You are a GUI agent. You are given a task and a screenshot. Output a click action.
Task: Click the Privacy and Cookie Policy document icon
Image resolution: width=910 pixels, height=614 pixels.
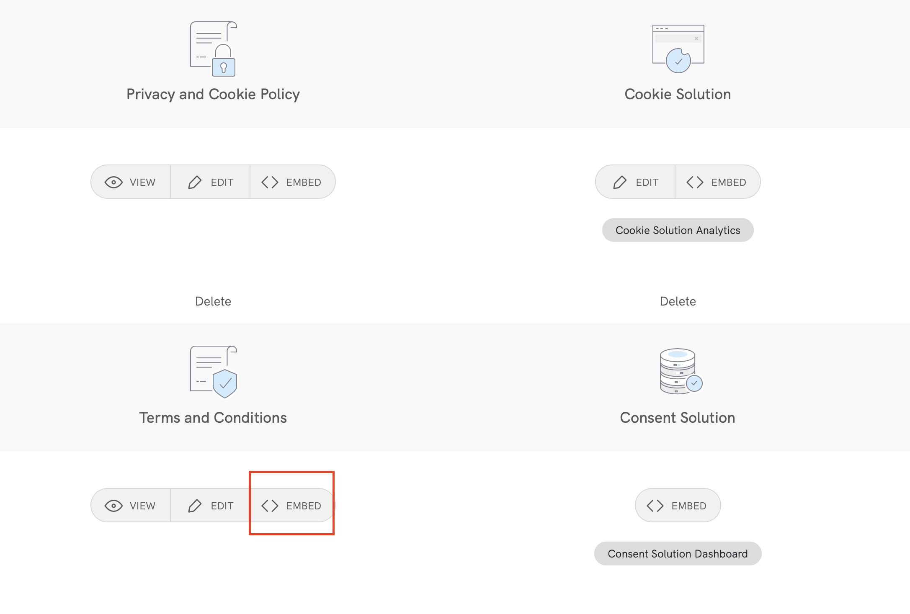tap(213, 49)
